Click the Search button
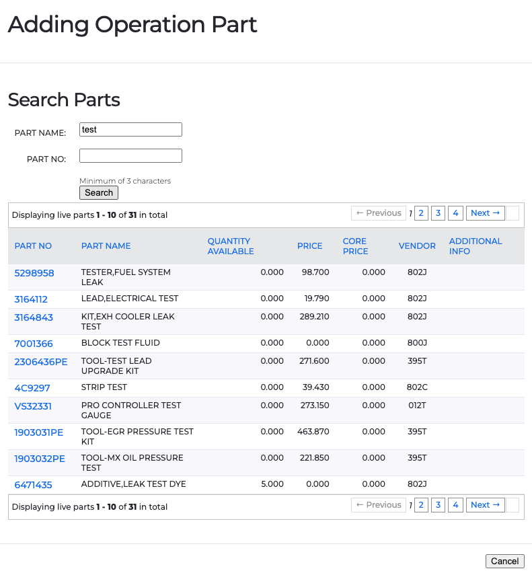 pyautogui.click(x=99, y=193)
